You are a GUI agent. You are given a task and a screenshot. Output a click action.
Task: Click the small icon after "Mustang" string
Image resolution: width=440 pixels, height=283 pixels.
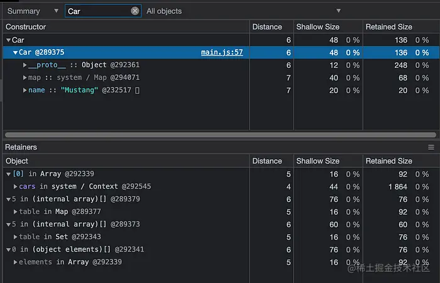[137, 91]
